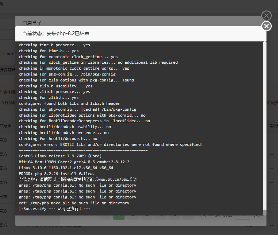Click the www.bt.cn/bbs help forum line
278x235 pixels.
(x=78, y=179)
